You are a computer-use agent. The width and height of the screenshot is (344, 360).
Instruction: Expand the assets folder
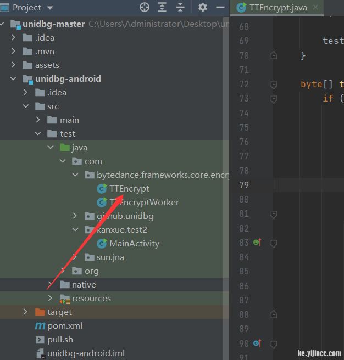pyautogui.click(x=13, y=65)
